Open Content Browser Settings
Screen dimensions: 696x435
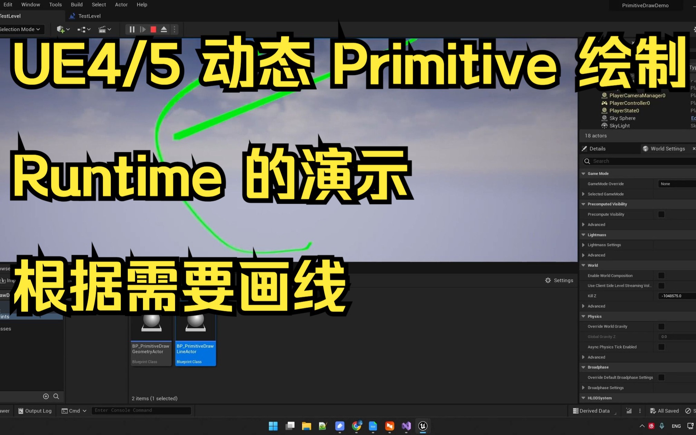559,280
